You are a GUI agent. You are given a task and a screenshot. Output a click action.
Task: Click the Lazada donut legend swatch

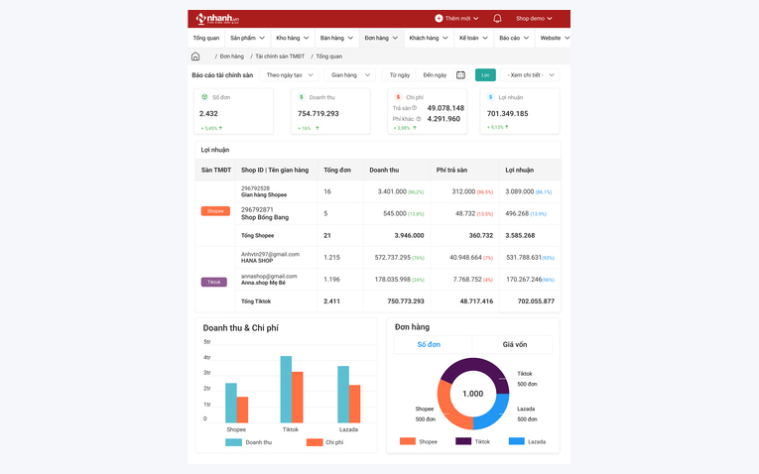point(517,441)
